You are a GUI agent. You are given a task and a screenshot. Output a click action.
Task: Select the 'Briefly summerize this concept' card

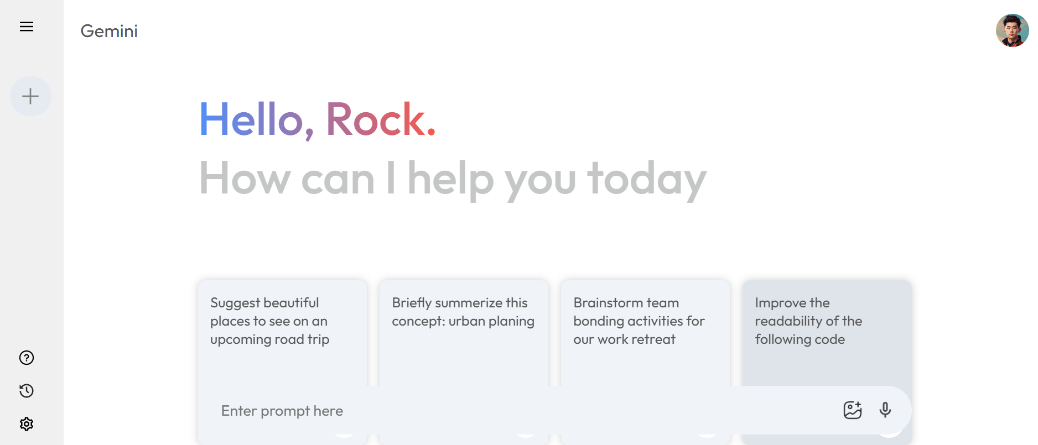pyautogui.click(x=464, y=333)
